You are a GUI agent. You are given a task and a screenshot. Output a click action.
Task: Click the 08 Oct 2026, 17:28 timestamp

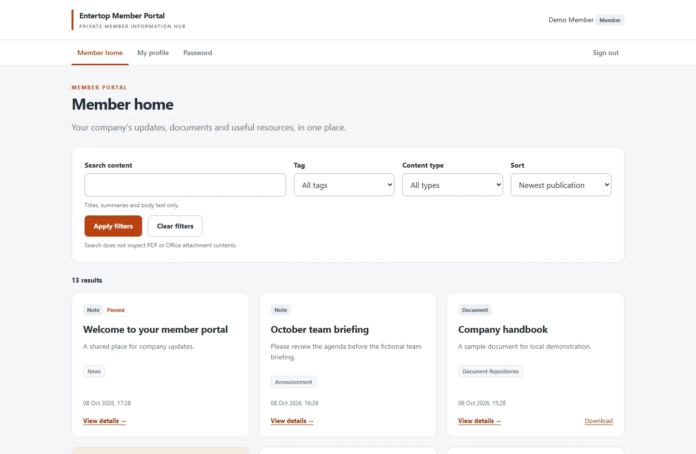pyautogui.click(x=107, y=403)
